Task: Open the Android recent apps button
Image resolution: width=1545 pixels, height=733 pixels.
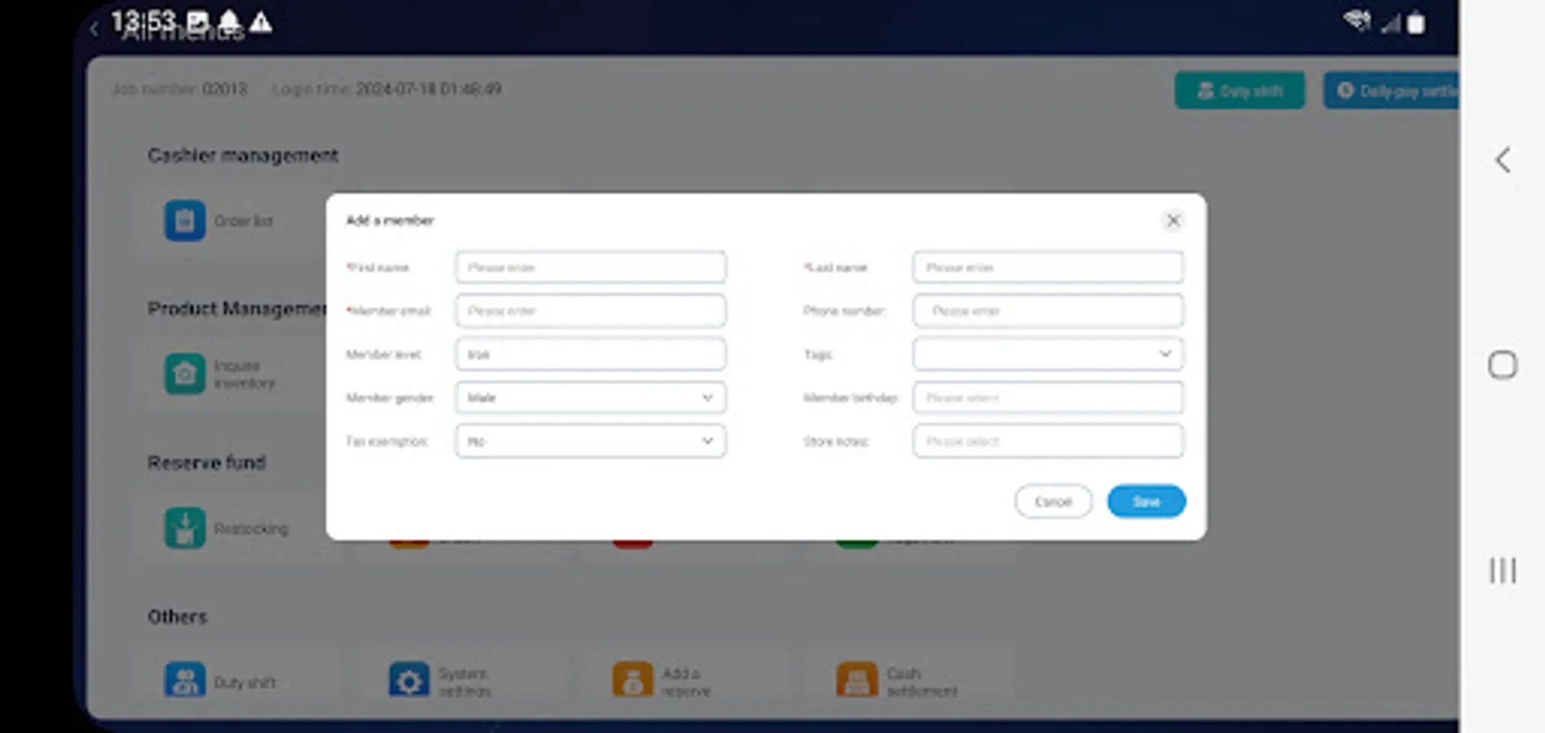Action: [x=1502, y=570]
